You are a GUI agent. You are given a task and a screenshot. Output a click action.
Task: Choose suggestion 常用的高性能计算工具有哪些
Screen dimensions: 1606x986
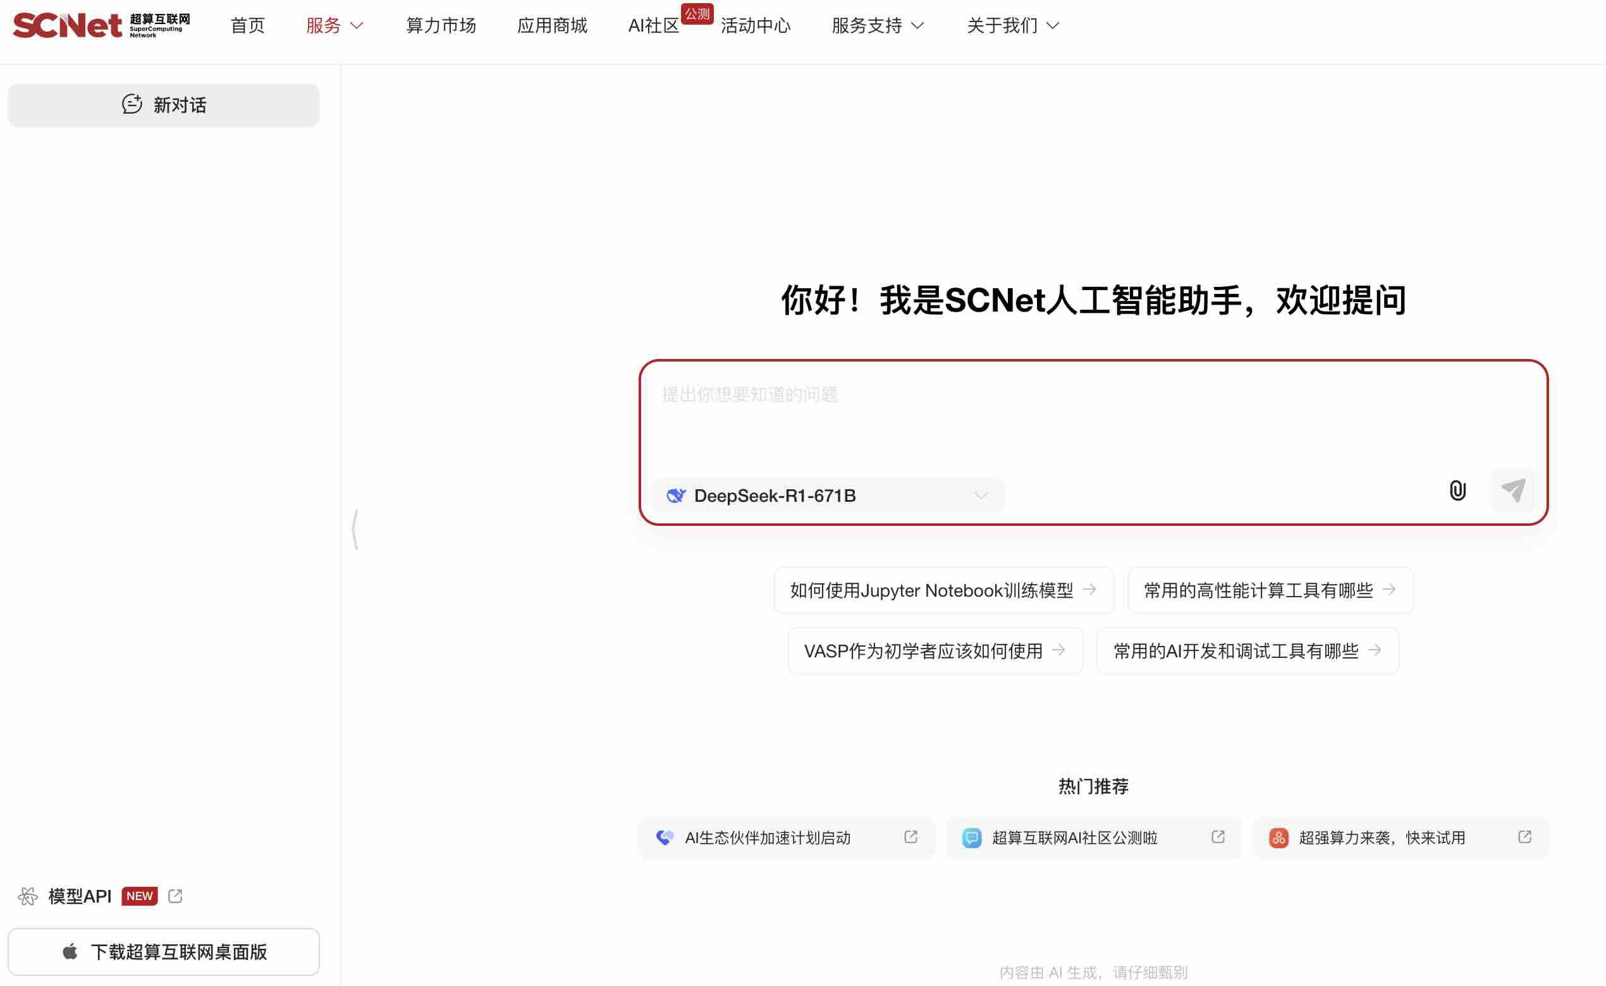pos(1271,590)
